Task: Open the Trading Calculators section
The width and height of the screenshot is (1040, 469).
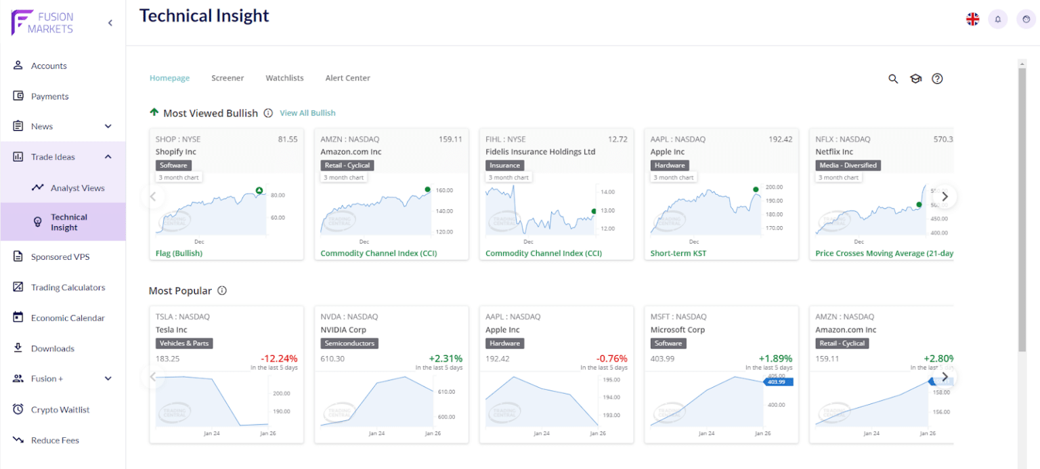Action: [x=70, y=287]
